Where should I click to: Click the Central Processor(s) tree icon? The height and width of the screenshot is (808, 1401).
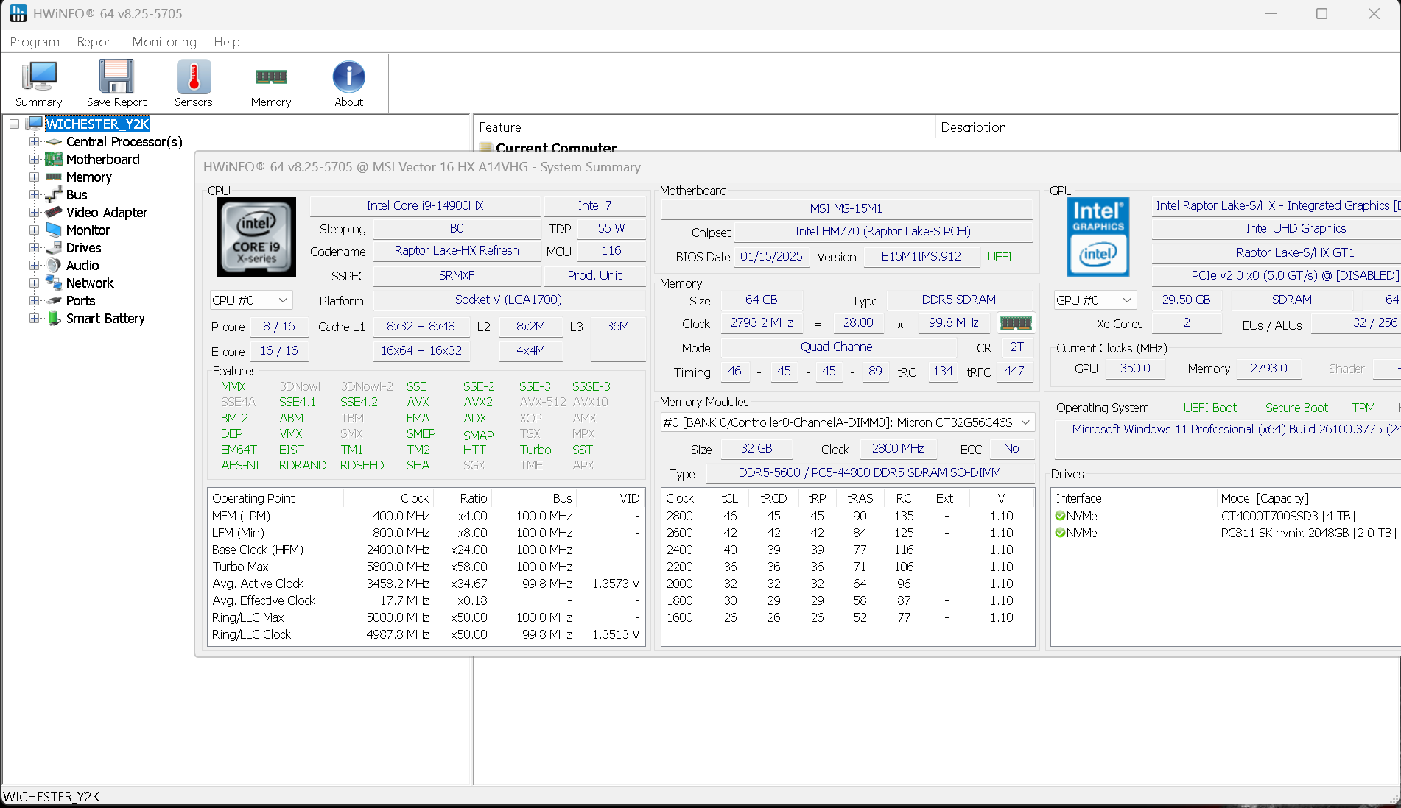pos(54,141)
